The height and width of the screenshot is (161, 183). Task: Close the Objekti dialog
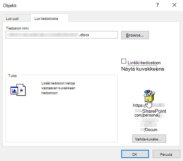174,5
